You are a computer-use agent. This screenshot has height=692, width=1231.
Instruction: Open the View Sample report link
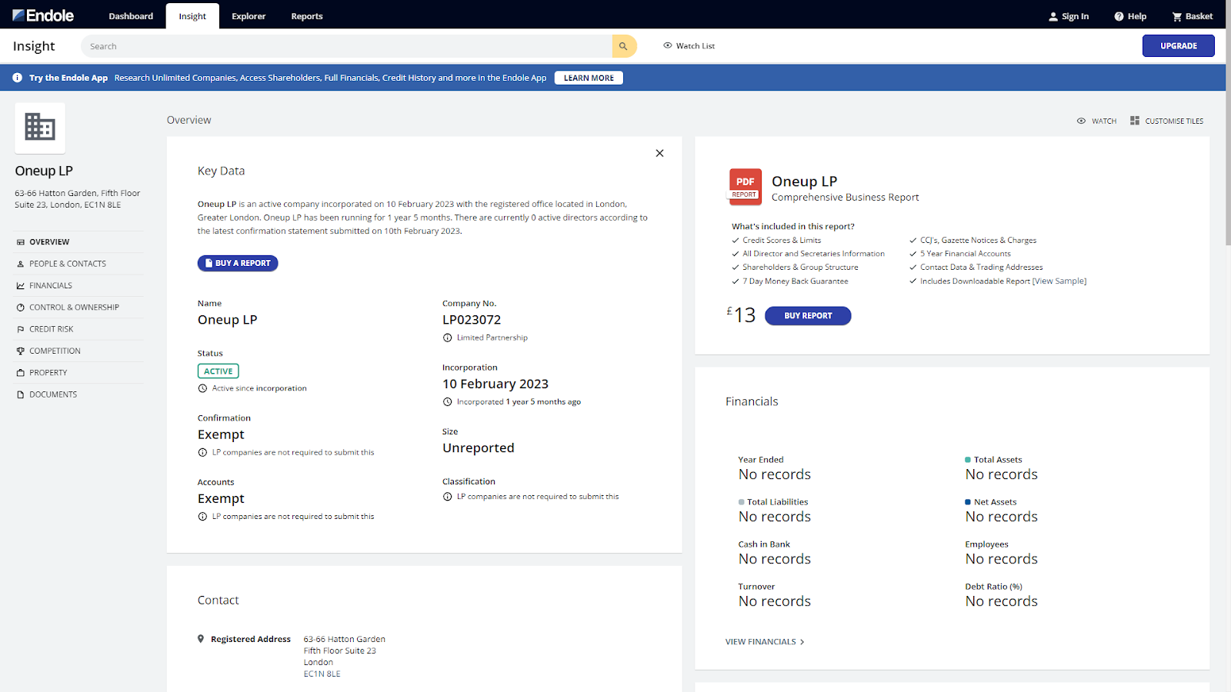pyautogui.click(x=1059, y=281)
